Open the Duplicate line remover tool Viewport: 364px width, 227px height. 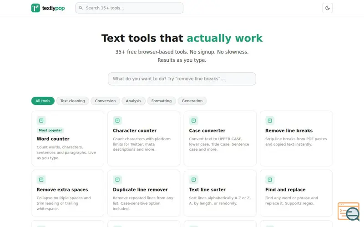point(144,193)
